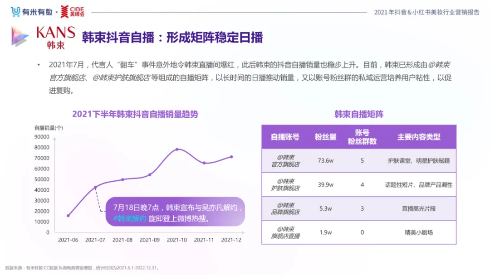The image size is (490, 275).
Task: Click the @韩束旗舰店直播 table cell
Action: 285,232
